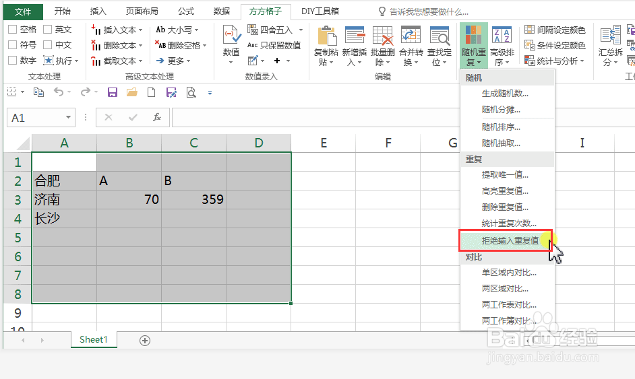Check the 英文 checkbox
Screen dimensions: 635x379
[48, 30]
